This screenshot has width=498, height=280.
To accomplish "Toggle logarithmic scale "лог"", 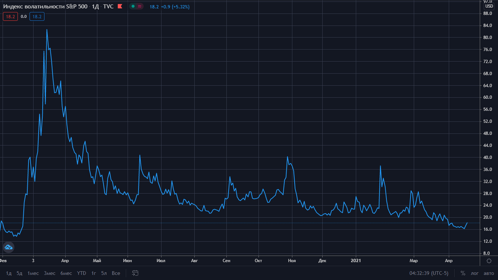I will [x=475, y=273].
